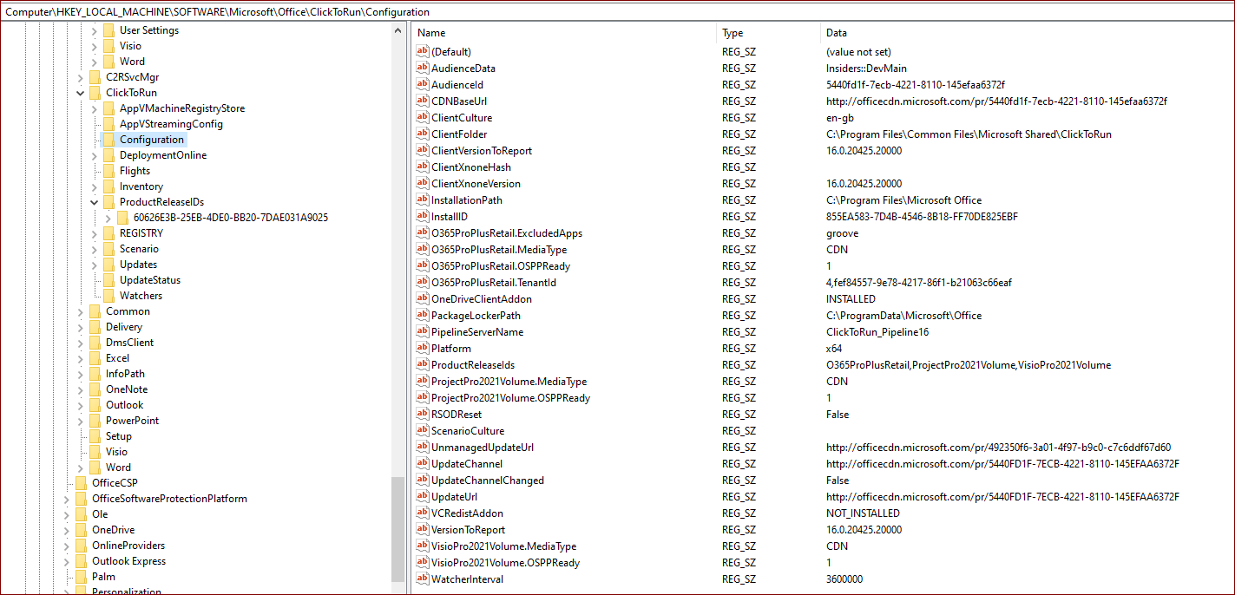Click the InstallID string value icon
The width and height of the screenshot is (1235, 595).
pyautogui.click(x=423, y=217)
